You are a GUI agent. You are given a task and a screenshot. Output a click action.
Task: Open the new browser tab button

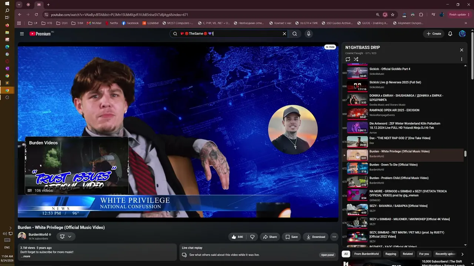[48, 5]
